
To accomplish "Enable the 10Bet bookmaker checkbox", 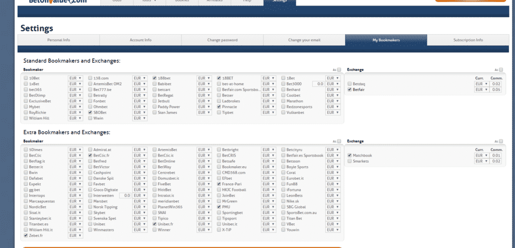I will coord(26,78).
